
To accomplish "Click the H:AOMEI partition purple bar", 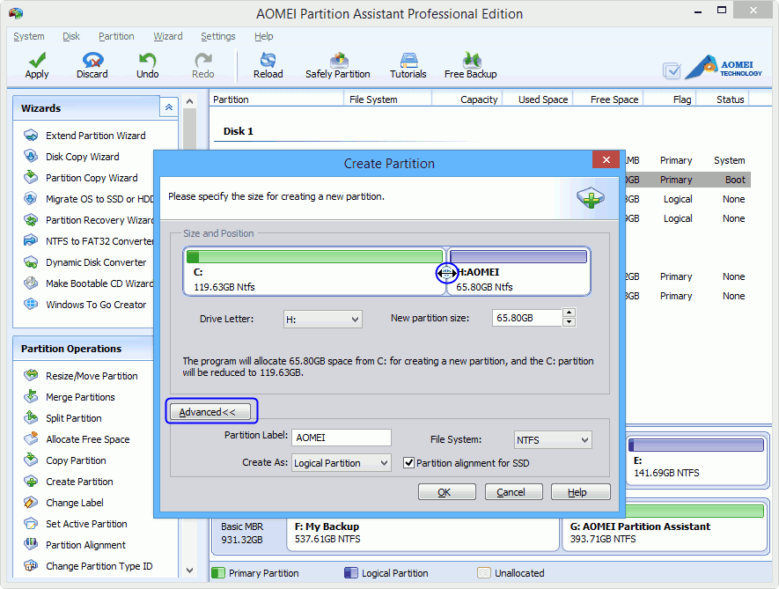I will tap(518, 256).
